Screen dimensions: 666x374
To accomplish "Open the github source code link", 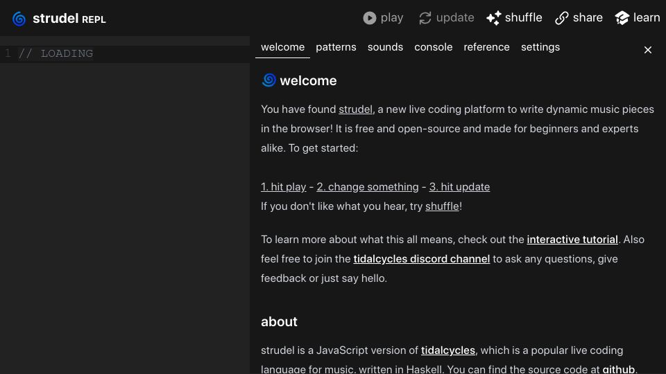I will coord(619,369).
